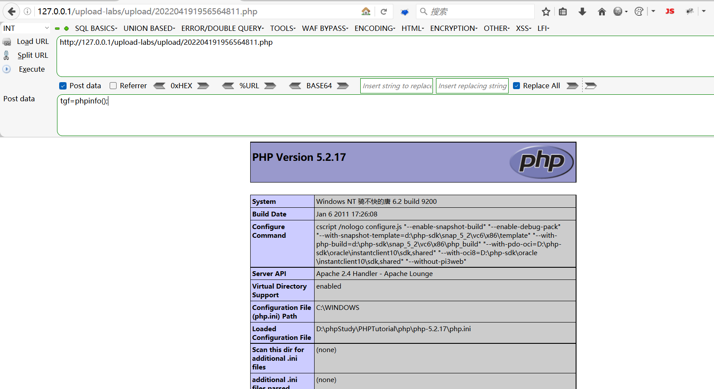714x389 pixels.
Task: Decode 0xHEX with the left arrow
Action: click(159, 86)
